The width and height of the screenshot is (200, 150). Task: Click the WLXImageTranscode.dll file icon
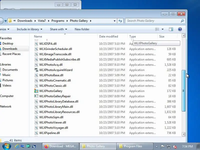coord(36,54)
